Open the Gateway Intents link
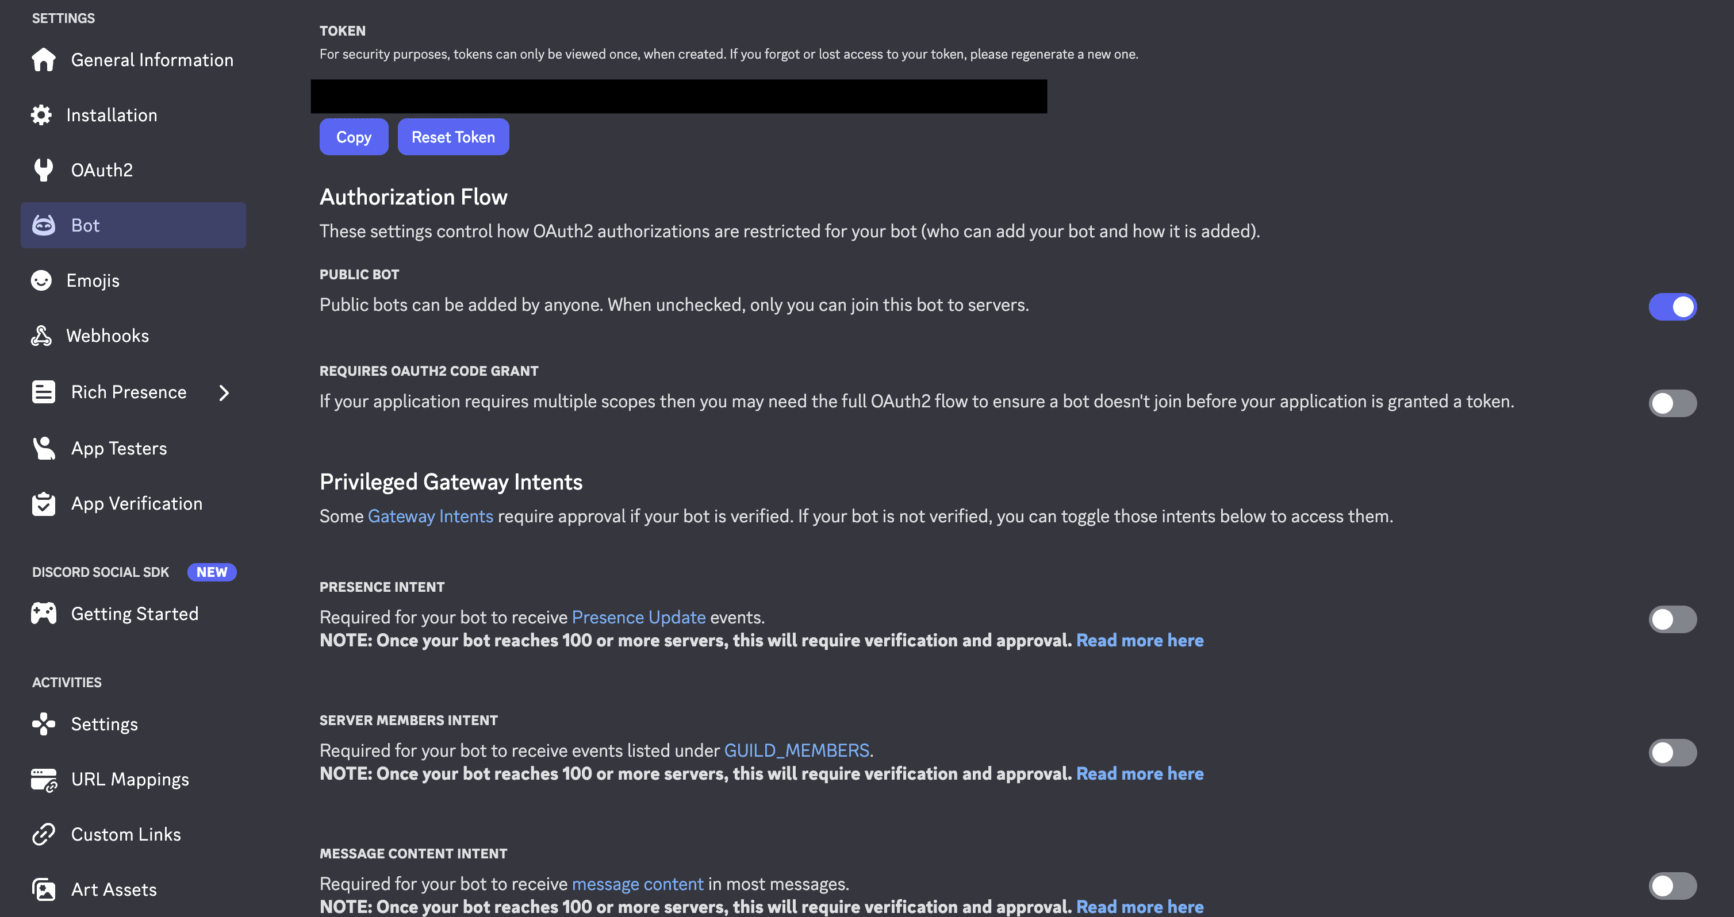Image resolution: width=1734 pixels, height=917 pixels. click(430, 516)
